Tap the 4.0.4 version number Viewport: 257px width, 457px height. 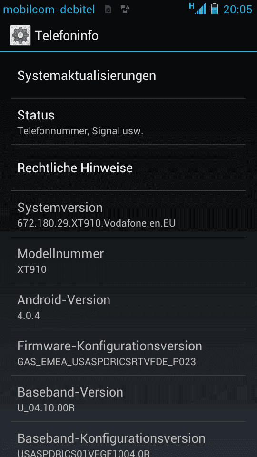[x=29, y=316]
